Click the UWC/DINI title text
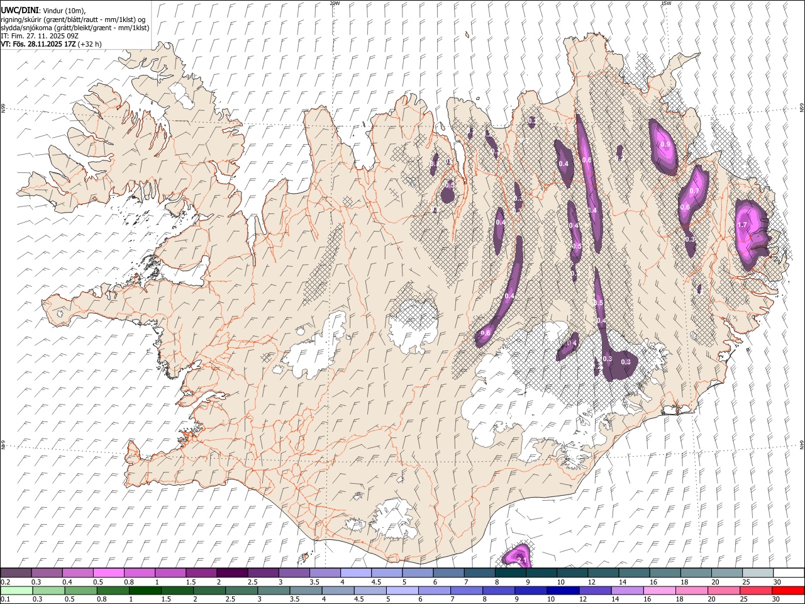The width and height of the screenshot is (805, 604). (19, 9)
